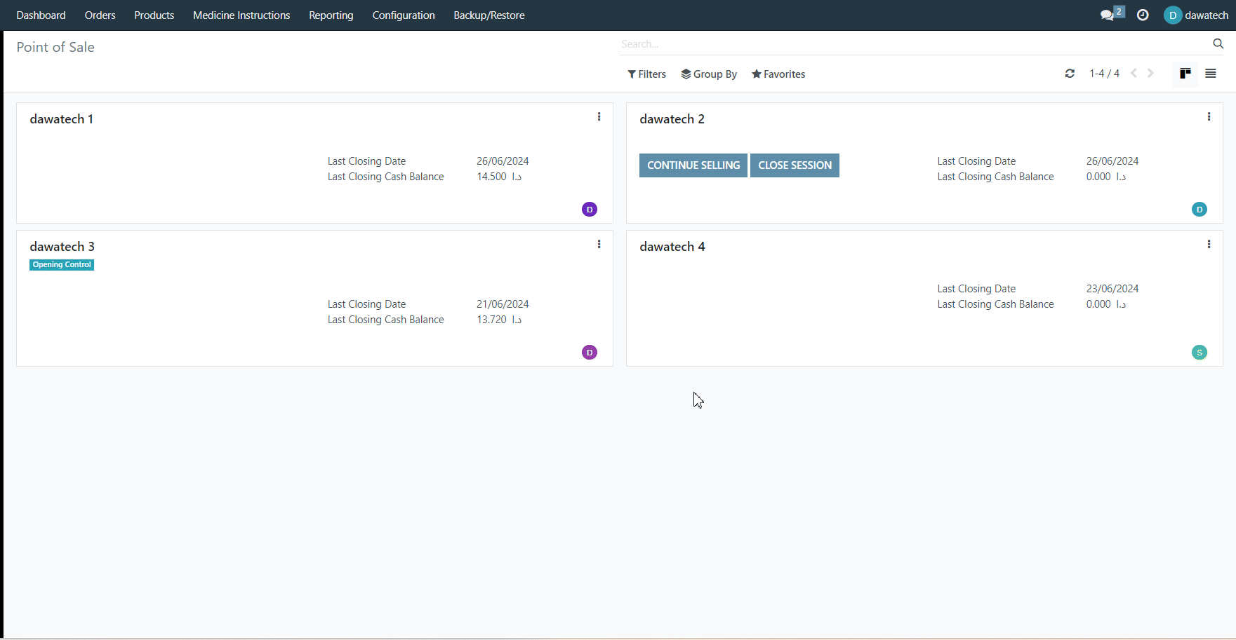Open the Products menu
This screenshot has height=640, width=1236.
(x=154, y=15)
